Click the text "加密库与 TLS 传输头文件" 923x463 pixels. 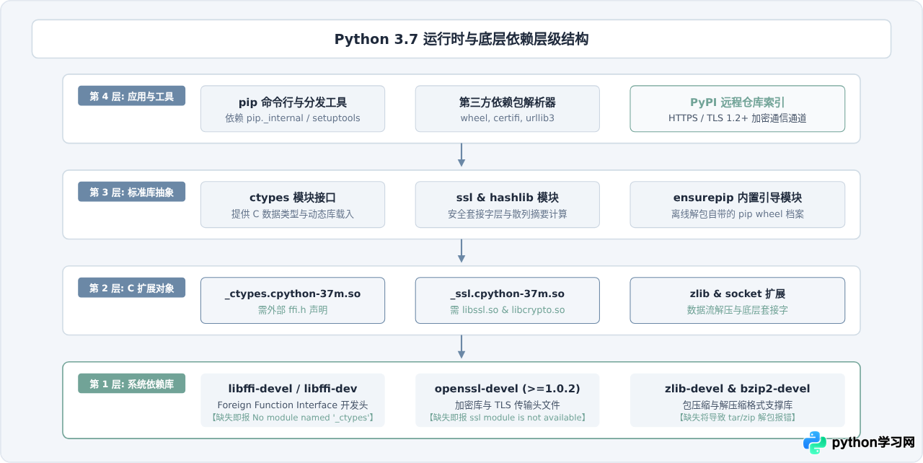coord(508,405)
